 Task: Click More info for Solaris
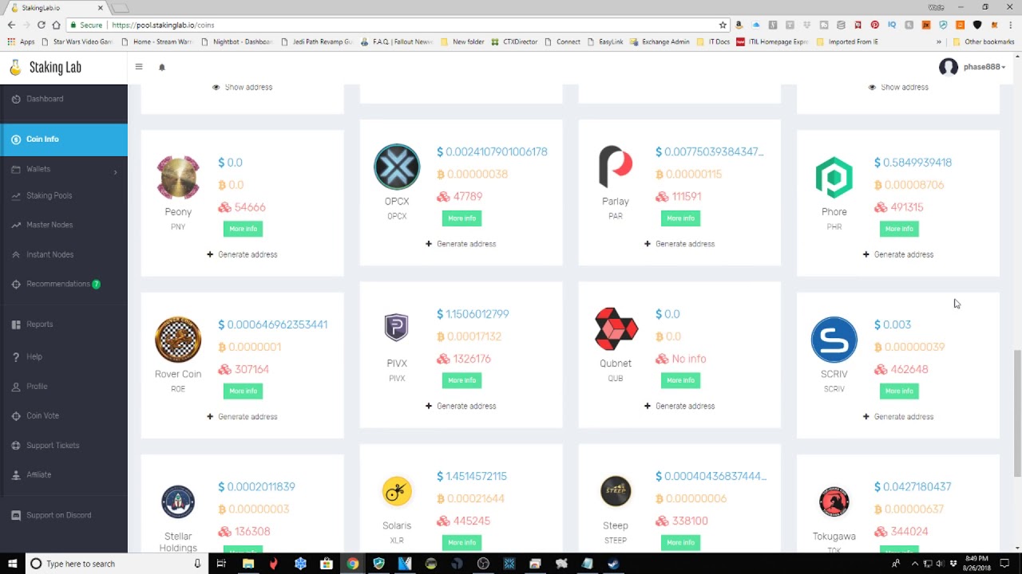point(461,542)
